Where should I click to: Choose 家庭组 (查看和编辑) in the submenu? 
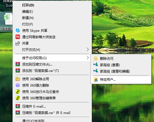click(115, 71)
